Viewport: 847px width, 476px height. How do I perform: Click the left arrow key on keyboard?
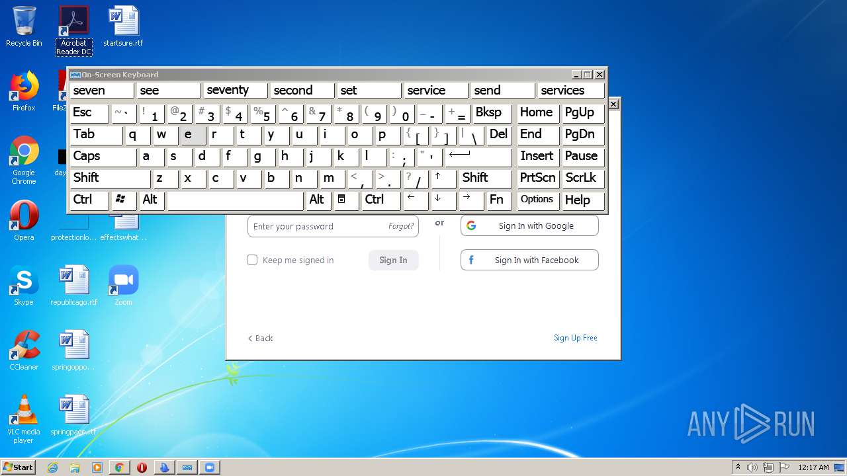(x=416, y=200)
